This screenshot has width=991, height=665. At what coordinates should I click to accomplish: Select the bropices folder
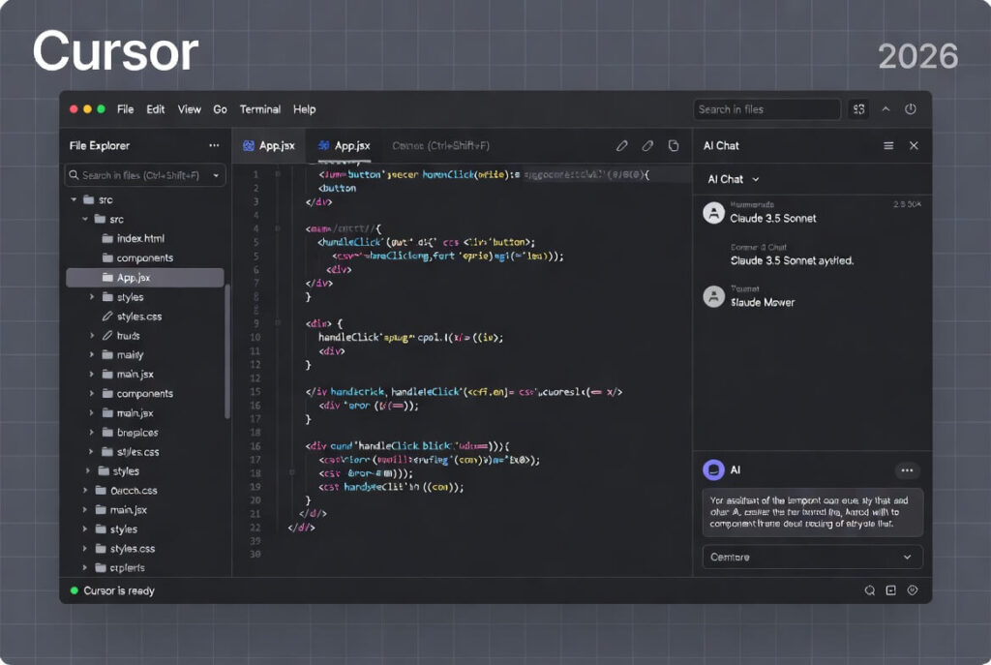coord(137,433)
